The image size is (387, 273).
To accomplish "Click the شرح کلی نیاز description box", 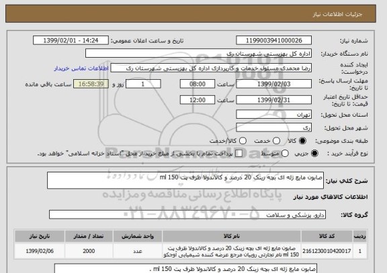I will point(185,180).
